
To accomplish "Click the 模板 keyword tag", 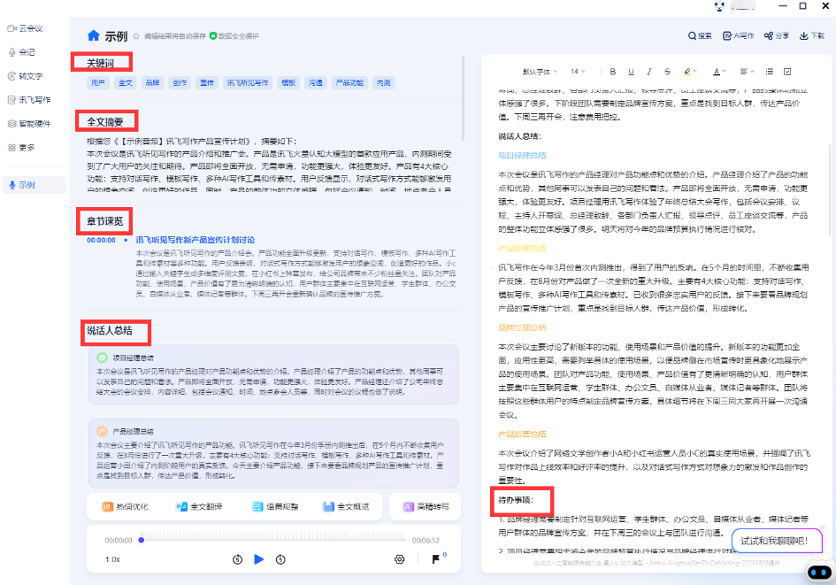I will click(x=288, y=82).
